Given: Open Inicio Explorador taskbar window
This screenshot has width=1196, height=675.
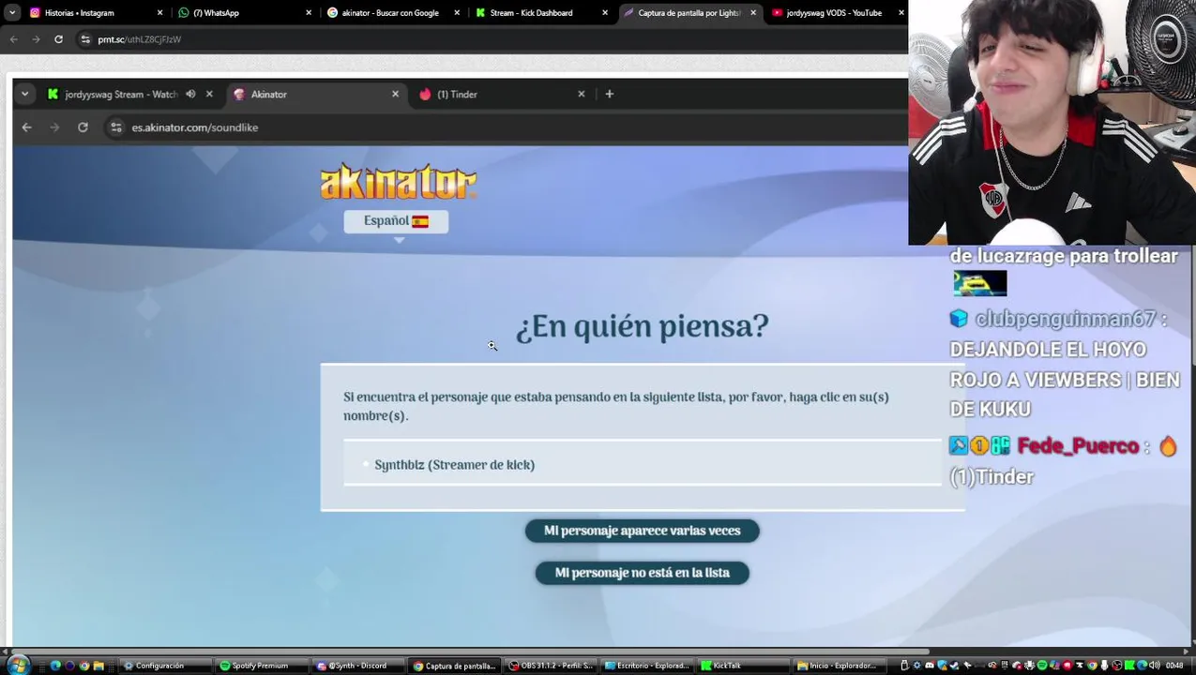Looking at the screenshot, I should (839, 666).
